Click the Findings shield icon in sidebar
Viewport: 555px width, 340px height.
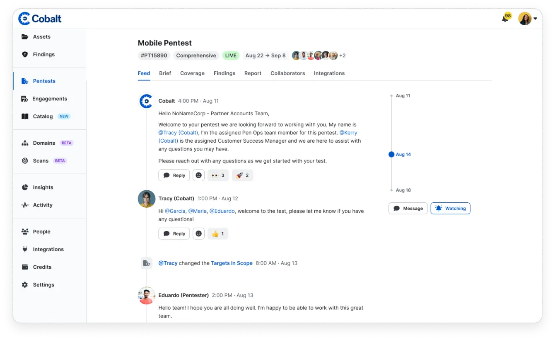[25, 54]
